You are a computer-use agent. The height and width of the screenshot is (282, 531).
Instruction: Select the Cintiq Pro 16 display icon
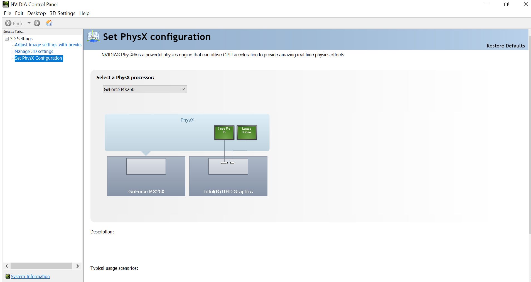point(224,132)
